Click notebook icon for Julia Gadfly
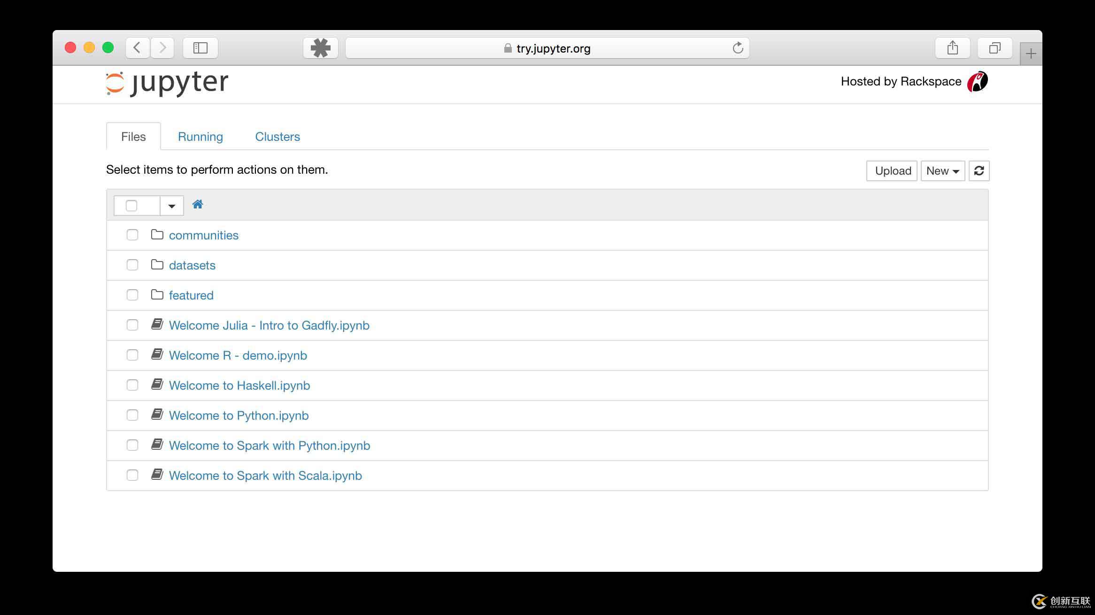The image size is (1095, 615). click(x=157, y=324)
